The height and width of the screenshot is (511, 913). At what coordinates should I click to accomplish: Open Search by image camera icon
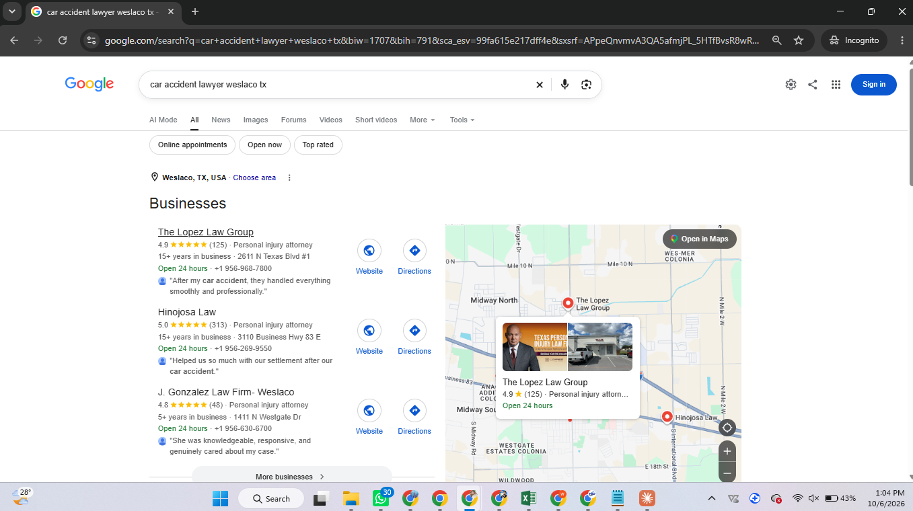tap(587, 85)
